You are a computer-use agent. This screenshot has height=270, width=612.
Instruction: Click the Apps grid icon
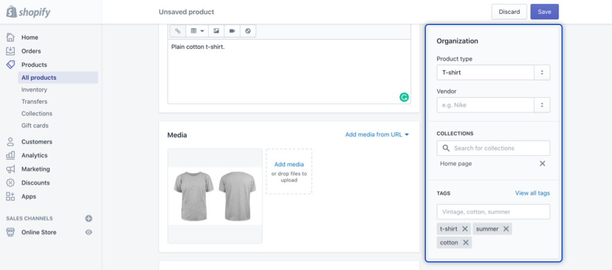tap(11, 197)
